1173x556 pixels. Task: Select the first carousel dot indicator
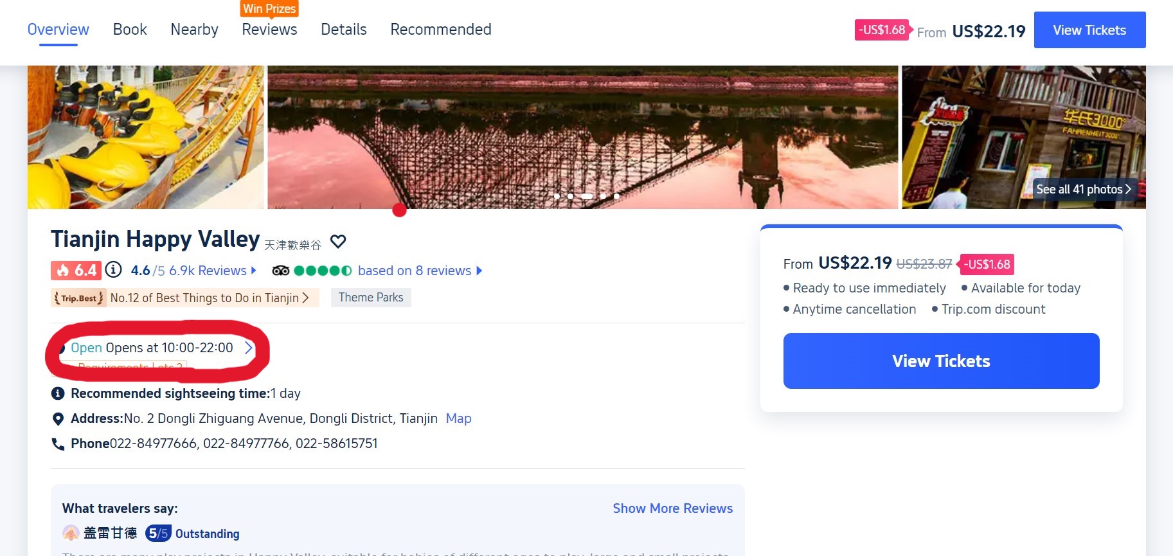pyautogui.click(x=557, y=196)
